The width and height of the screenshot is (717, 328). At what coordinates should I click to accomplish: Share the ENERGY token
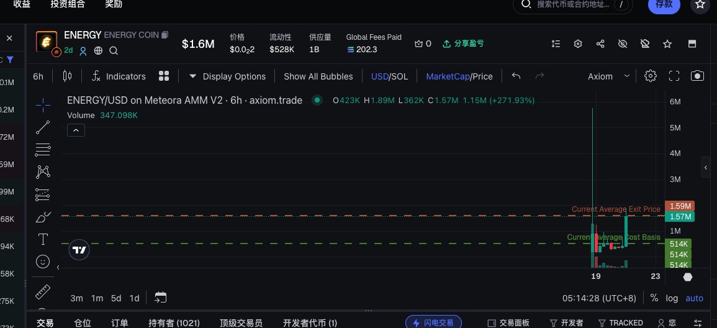coord(600,44)
